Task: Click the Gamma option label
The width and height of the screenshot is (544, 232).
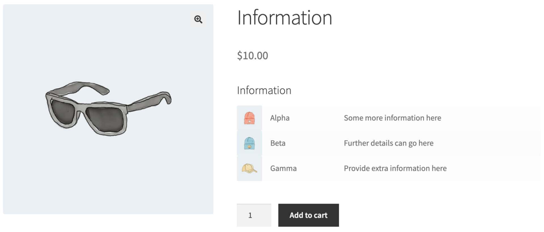Action: pos(283,168)
